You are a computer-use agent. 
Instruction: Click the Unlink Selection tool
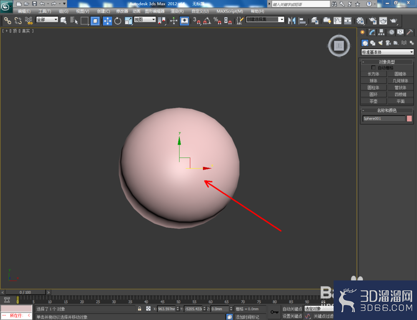point(18,20)
